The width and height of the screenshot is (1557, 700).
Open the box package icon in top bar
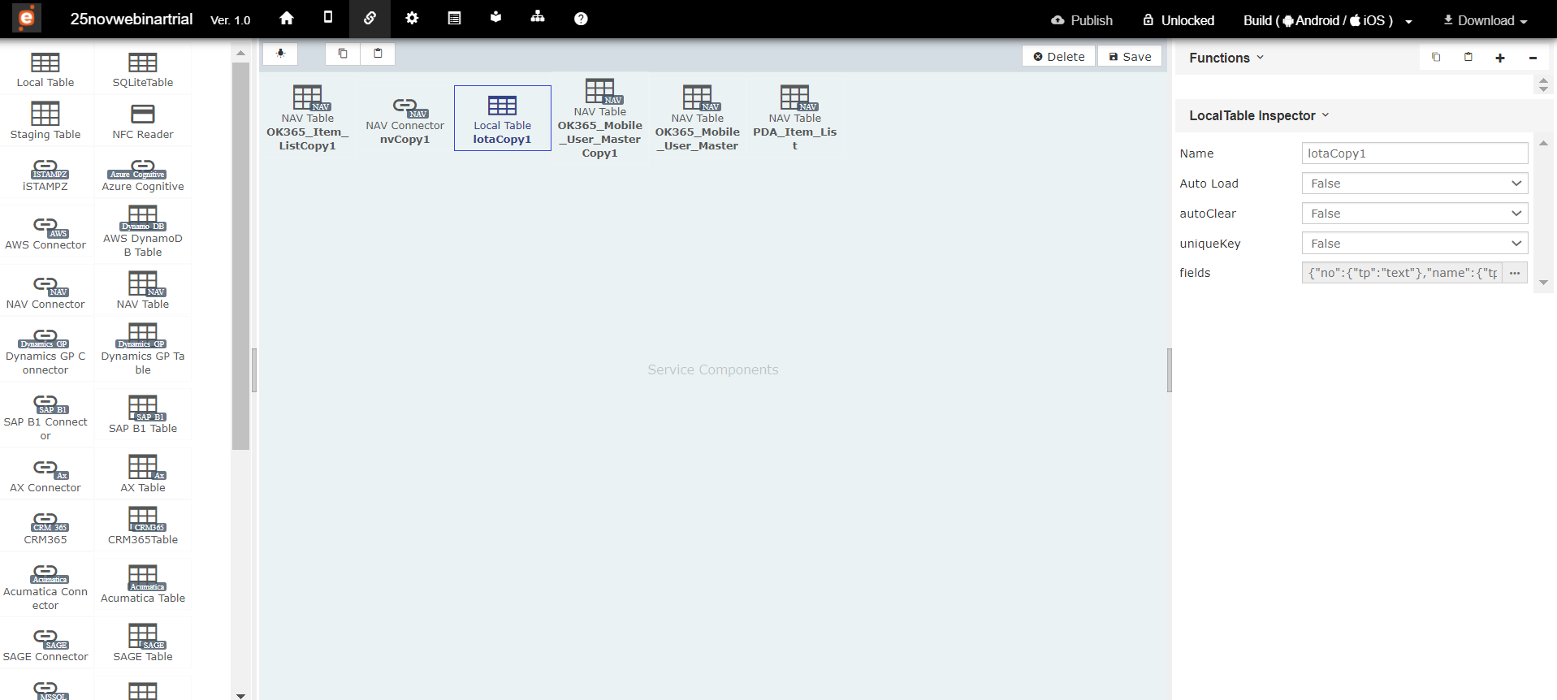click(495, 18)
